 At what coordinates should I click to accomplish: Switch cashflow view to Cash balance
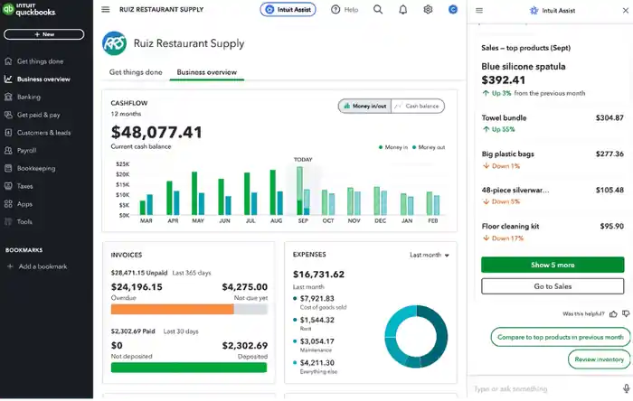coord(418,106)
